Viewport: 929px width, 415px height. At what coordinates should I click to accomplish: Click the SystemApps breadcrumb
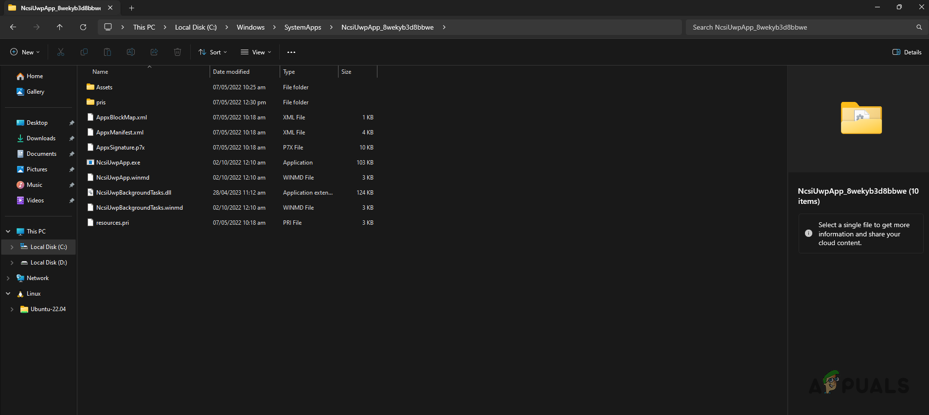303,27
